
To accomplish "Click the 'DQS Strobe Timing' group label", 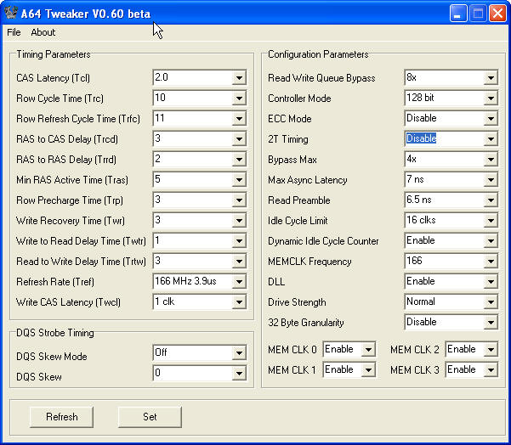I will click(55, 333).
